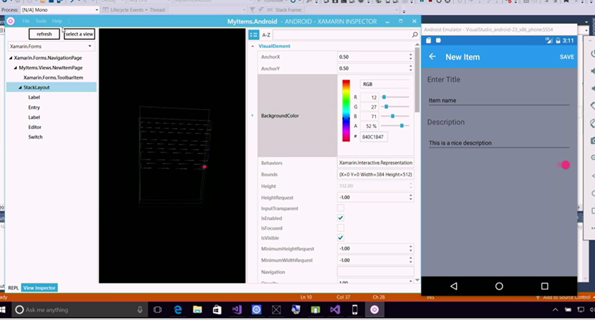Click the MinimumWidthRequest spinner arrows
The height and width of the screenshot is (320, 595).
[411, 261]
